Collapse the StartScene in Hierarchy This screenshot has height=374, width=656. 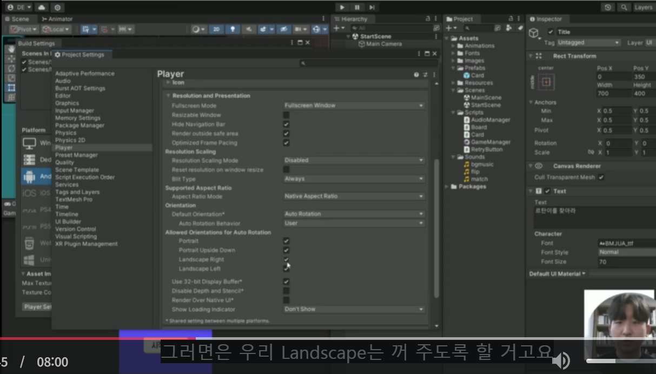point(349,36)
